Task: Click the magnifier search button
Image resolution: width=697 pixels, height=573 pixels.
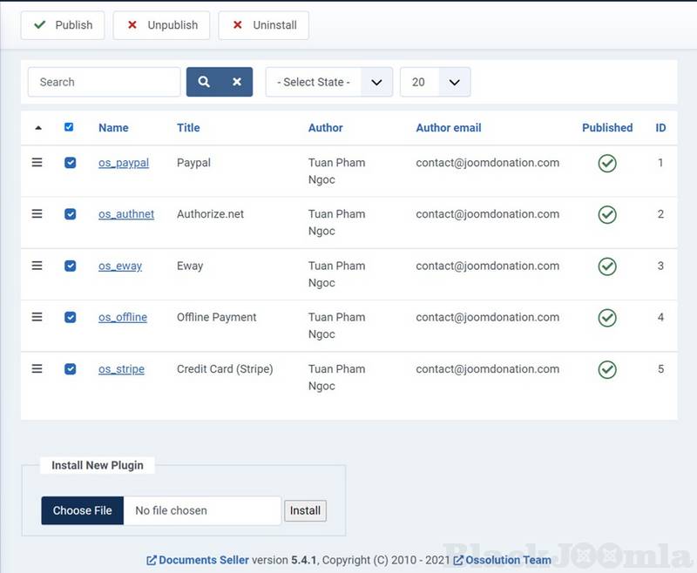Action: click(x=203, y=82)
